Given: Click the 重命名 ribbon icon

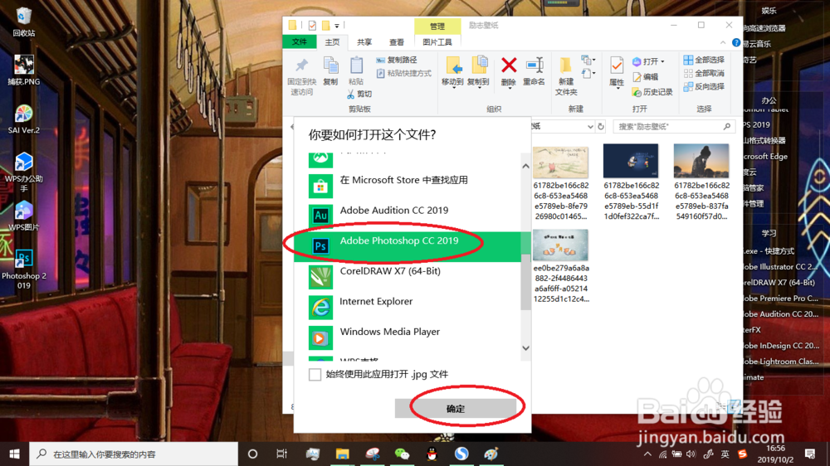Looking at the screenshot, I should (534, 72).
